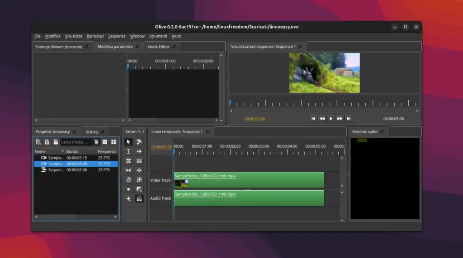The width and height of the screenshot is (463, 258).
Task: Skip to start in sequence viewer
Action: pos(313,119)
